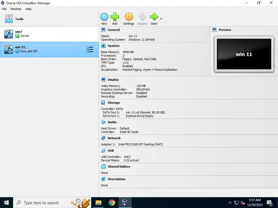Image resolution: width=278 pixels, height=208 pixels.
Task: Open the Description header link
Action: [116, 179]
